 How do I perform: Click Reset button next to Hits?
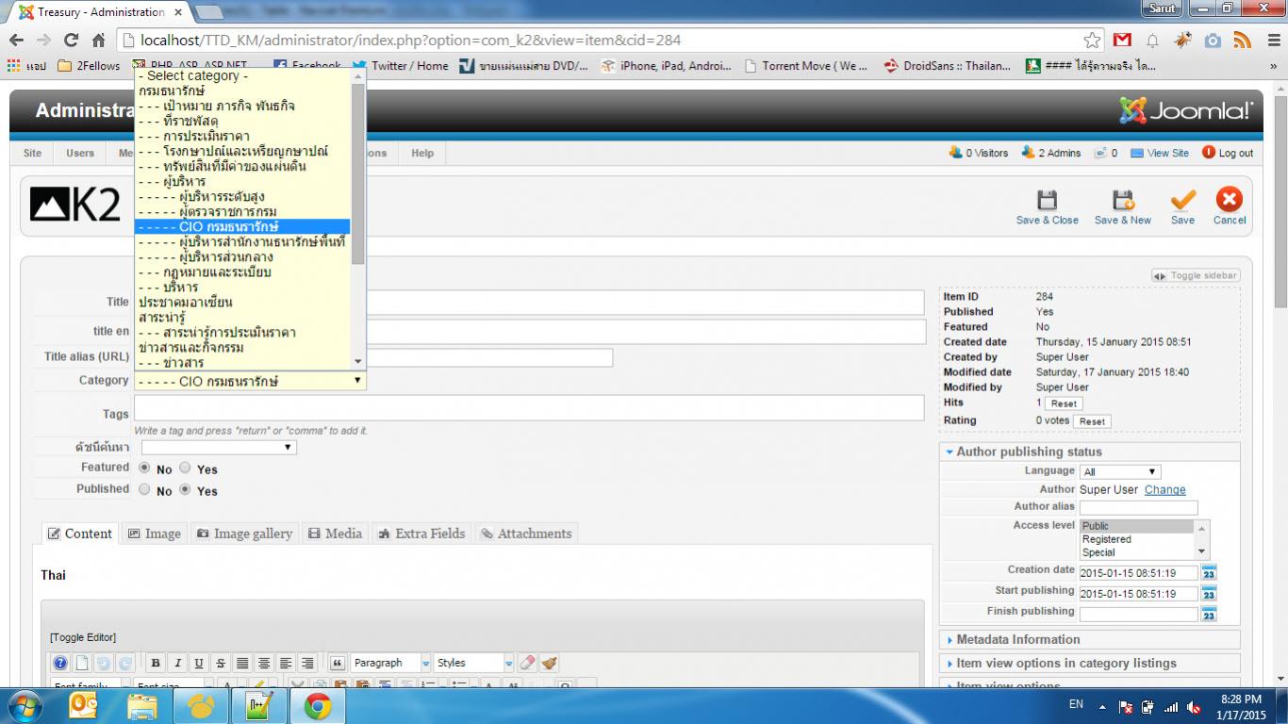pyautogui.click(x=1064, y=403)
